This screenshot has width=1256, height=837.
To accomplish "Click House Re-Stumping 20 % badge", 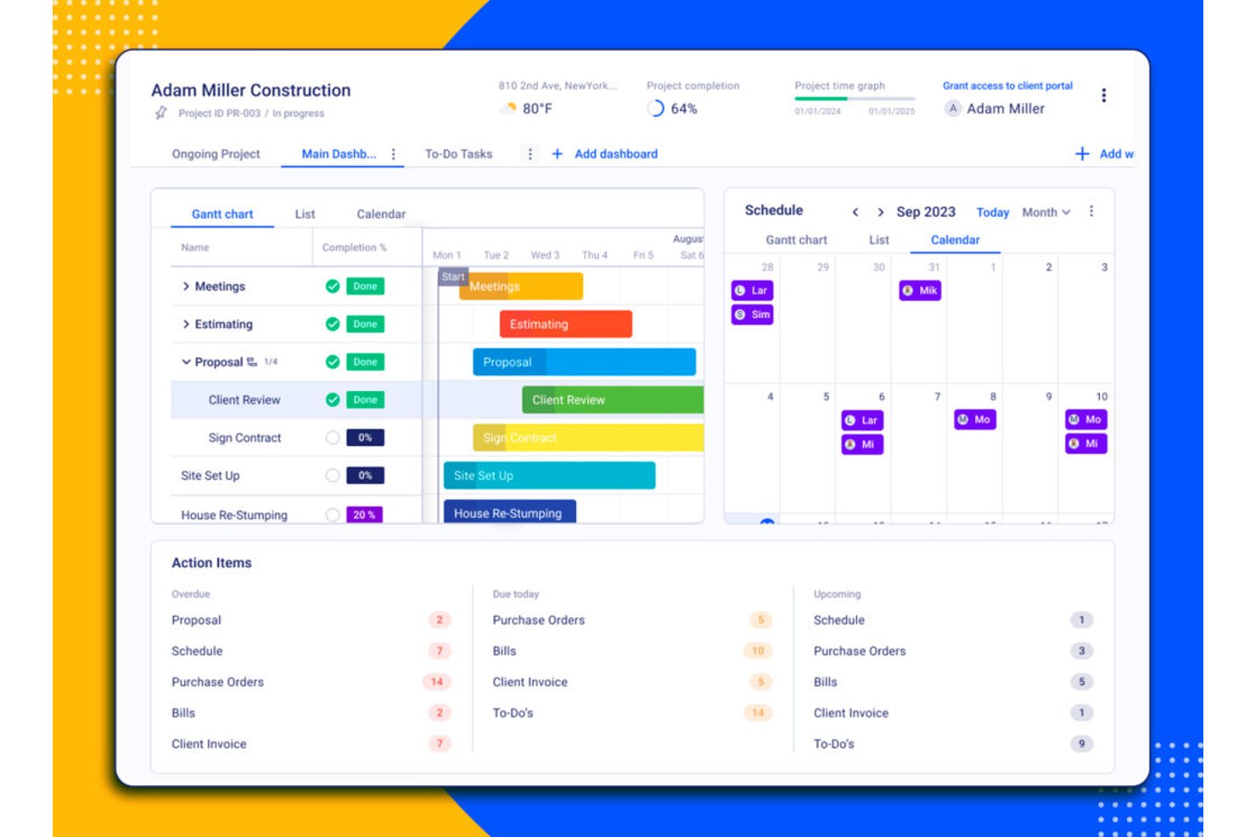I will tap(364, 515).
